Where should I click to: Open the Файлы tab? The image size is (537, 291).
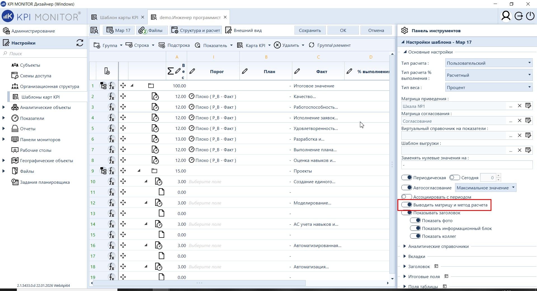(152, 30)
